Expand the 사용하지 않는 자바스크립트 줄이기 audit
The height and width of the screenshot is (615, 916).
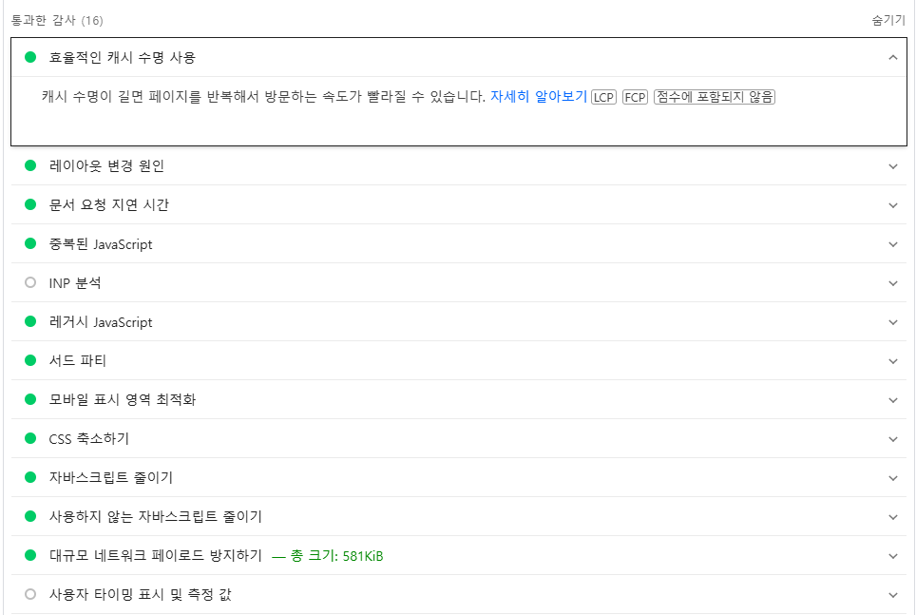click(893, 516)
